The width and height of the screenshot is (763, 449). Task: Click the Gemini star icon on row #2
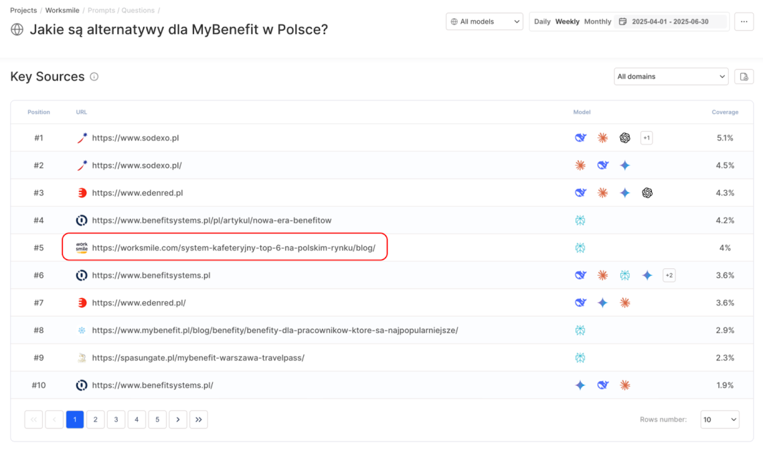coord(625,165)
